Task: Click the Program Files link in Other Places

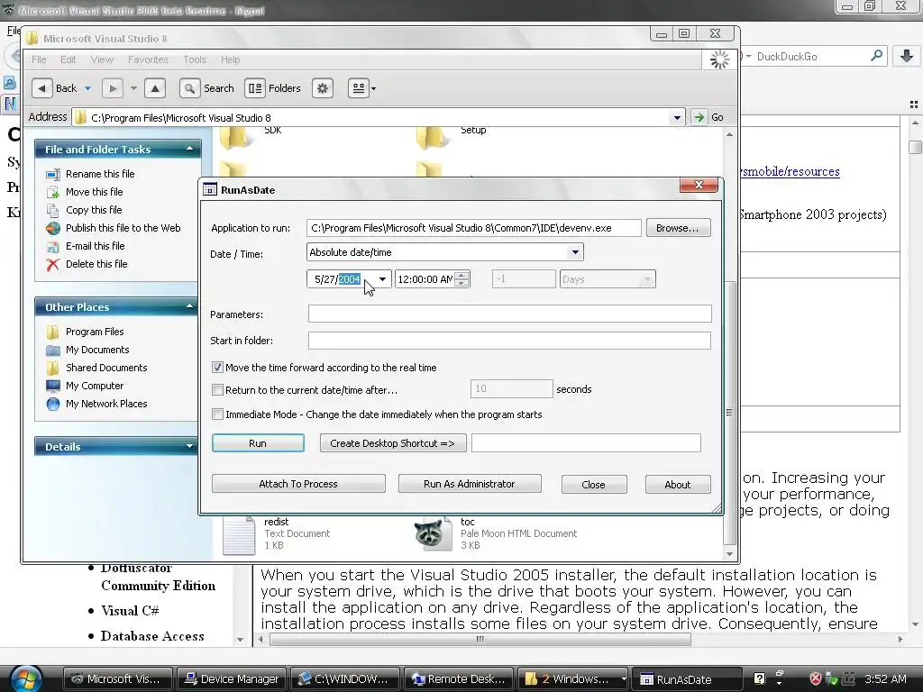Action: (95, 332)
